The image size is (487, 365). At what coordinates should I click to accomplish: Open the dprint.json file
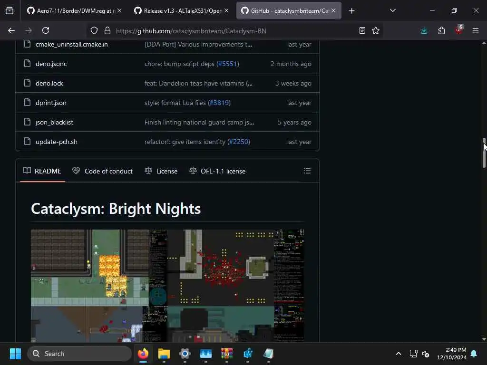(51, 103)
